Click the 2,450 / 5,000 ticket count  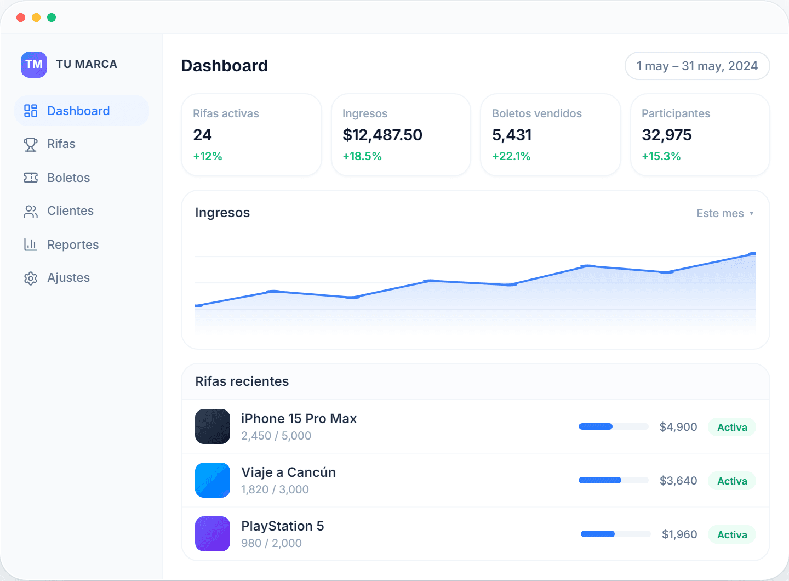(276, 436)
